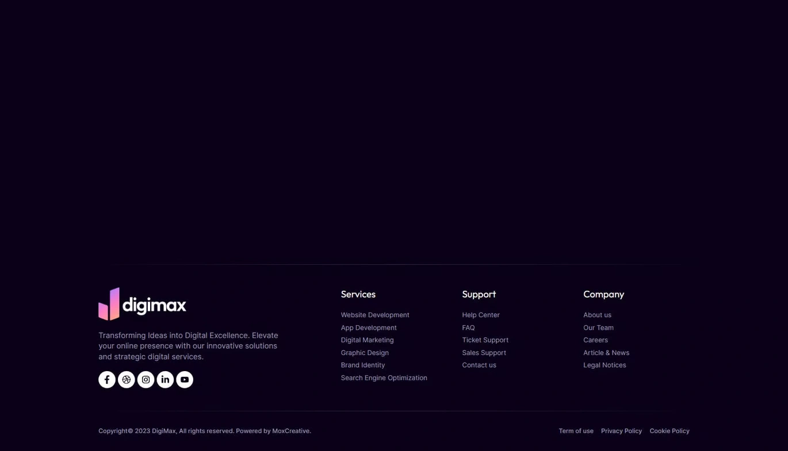
Task: Open the About us page
Action: (597, 315)
